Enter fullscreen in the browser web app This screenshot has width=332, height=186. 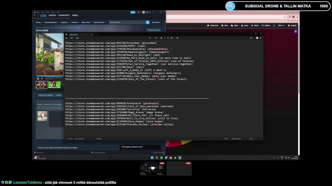pyautogui.click(x=274, y=26)
